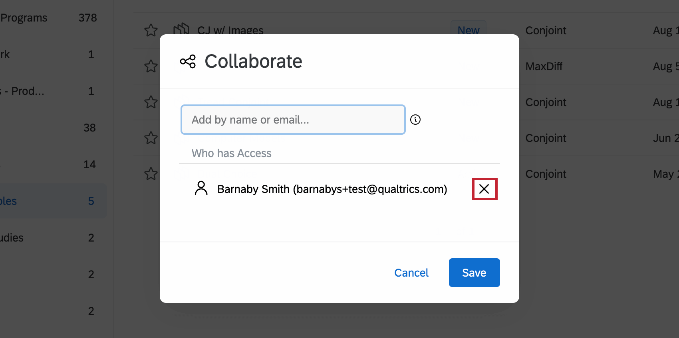The height and width of the screenshot is (338, 679).
Task: Click the Add by name or email field
Action: pos(293,120)
